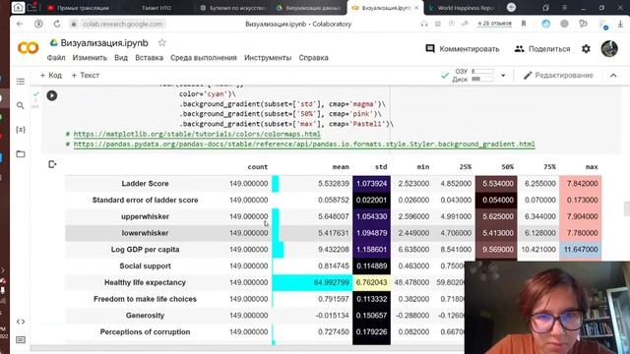The image size is (630, 354).
Task: Run the code cell with play button
Action: coord(52,95)
